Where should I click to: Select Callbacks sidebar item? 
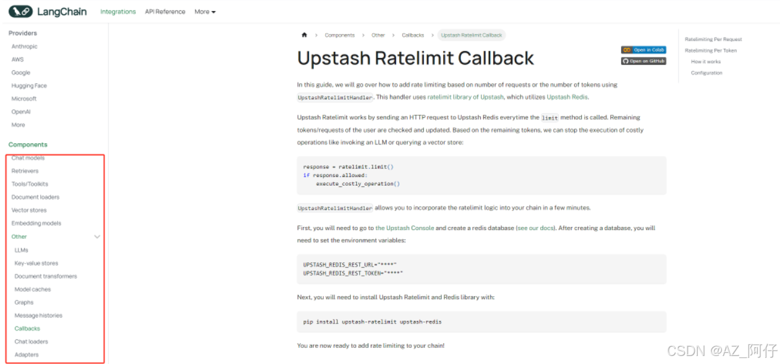pos(27,328)
